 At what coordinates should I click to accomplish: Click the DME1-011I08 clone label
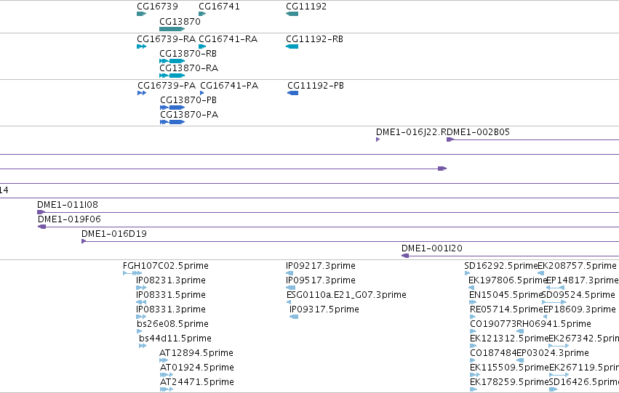click(x=68, y=205)
